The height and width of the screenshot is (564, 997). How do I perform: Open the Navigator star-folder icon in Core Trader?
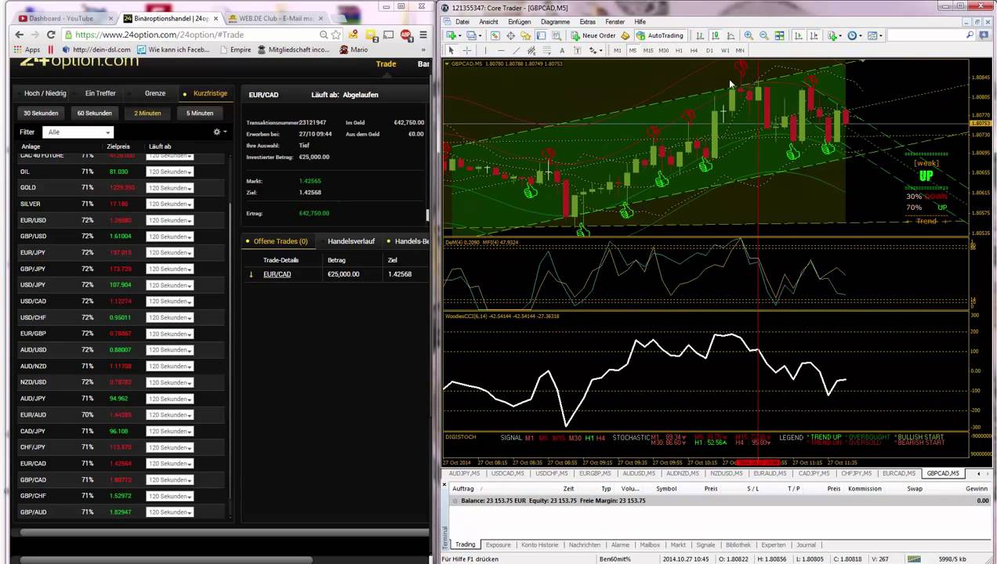525,35
